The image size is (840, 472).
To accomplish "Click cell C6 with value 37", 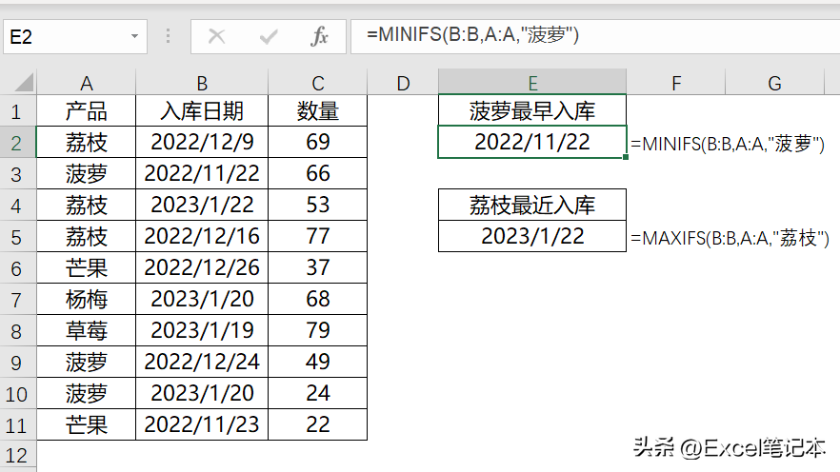I will coord(318,267).
